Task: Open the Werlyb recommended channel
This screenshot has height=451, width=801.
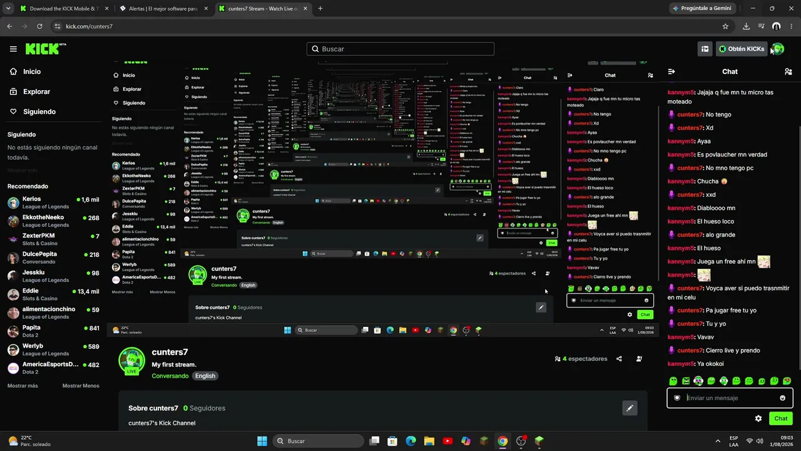Action: [53, 349]
